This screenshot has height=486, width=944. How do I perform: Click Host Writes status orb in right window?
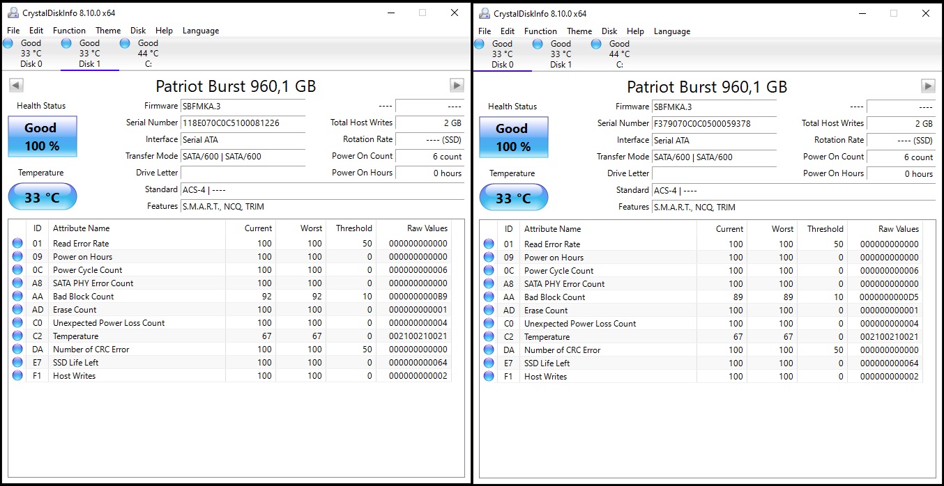(x=489, y=377)
